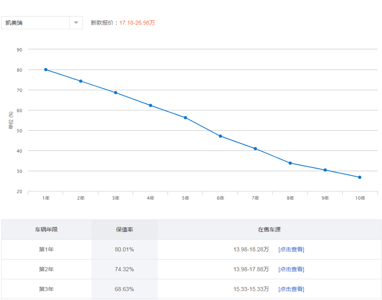Select the 9年 data point on chart

pos(325,170)
